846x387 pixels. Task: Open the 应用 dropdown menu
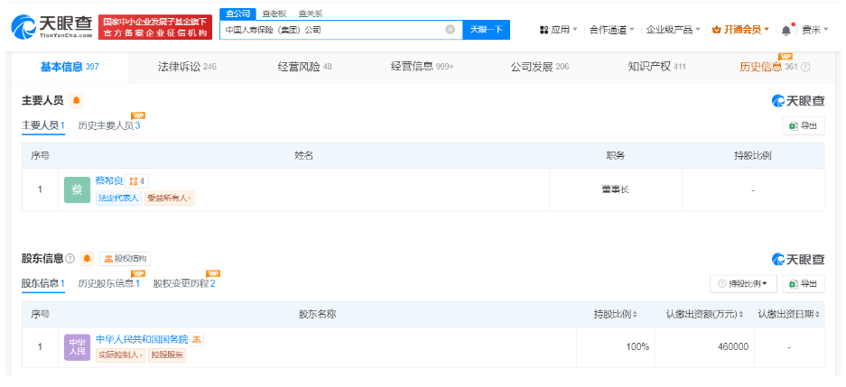tap(559, 30)
